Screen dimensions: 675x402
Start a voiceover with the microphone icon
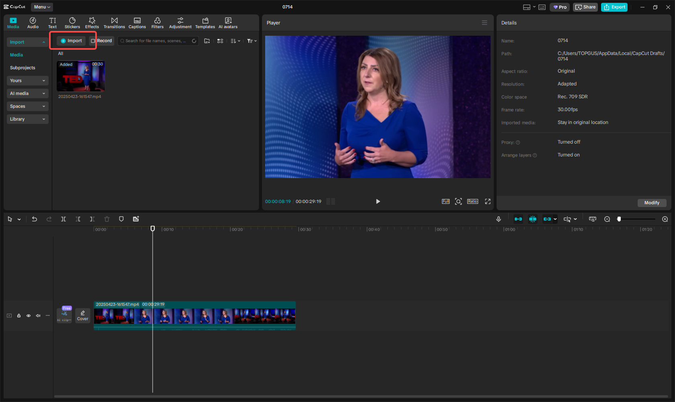[498, 219]
